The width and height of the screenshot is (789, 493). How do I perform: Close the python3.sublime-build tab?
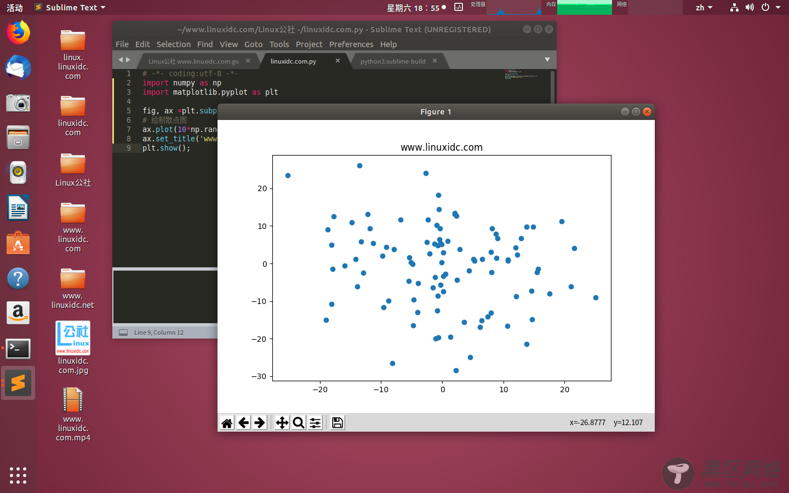click(434, 61)
